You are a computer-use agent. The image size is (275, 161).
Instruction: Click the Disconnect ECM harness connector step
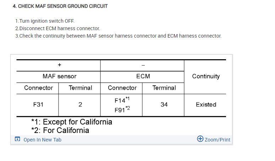[57, 28]
